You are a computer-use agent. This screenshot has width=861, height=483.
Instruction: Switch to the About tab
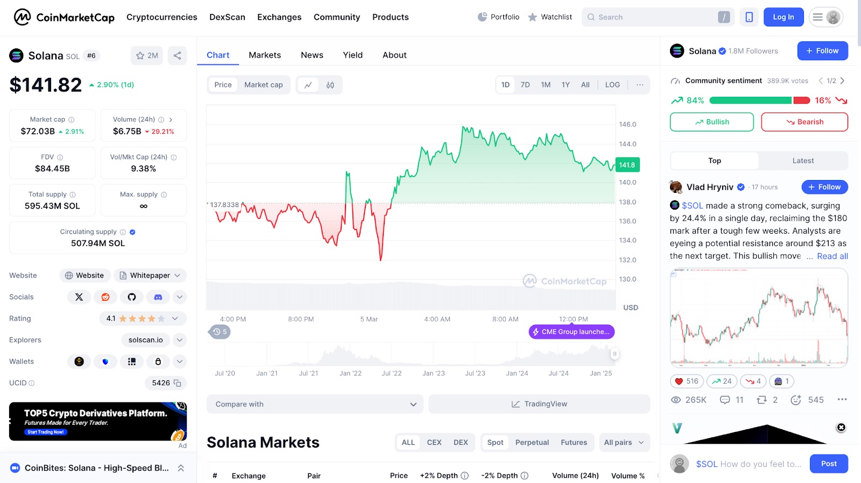394,55
